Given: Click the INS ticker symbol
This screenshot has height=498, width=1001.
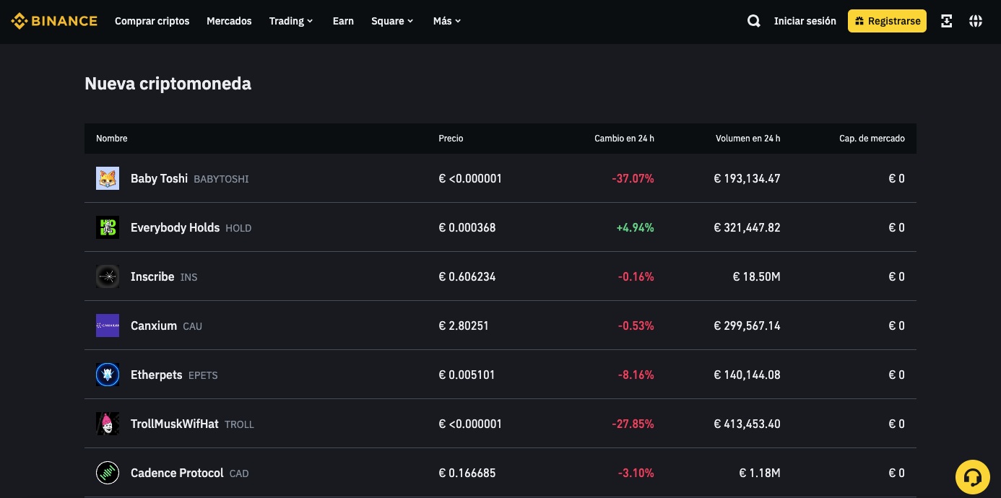Looking at the screenshot, I should 188,277.
